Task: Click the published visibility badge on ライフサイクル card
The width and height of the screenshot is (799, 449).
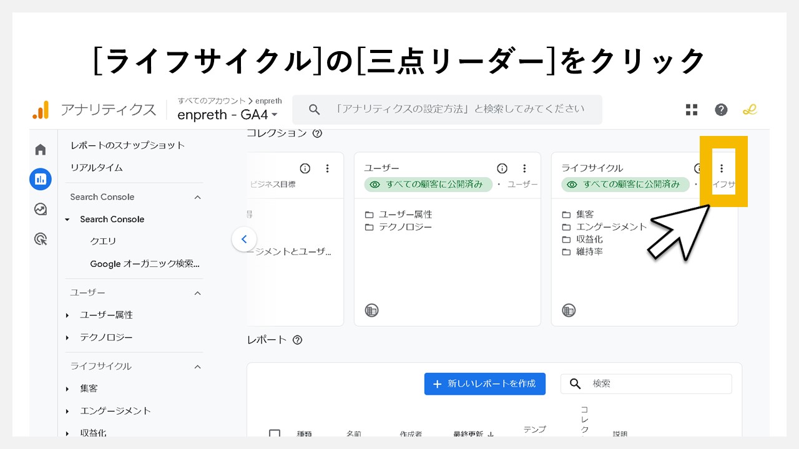Action: [x=625, y=184]
